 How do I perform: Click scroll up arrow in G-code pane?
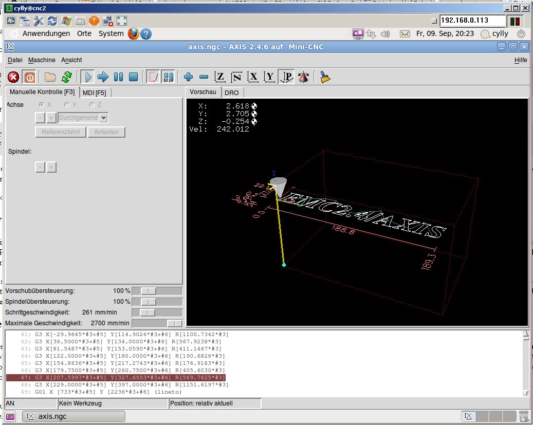526,334
